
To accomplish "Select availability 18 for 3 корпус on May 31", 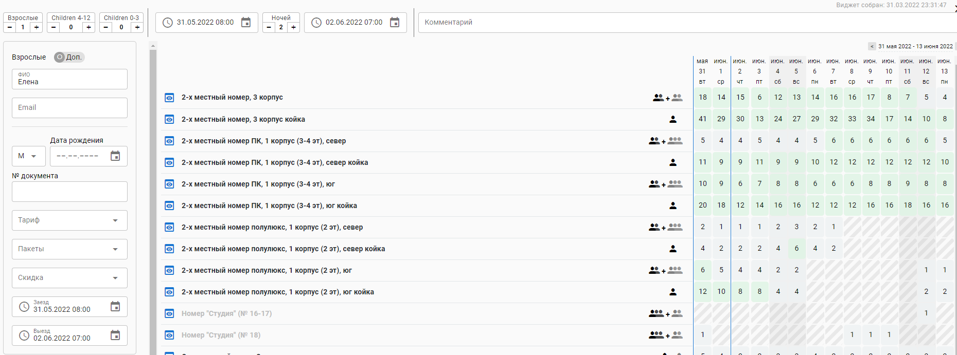I will [702, 97].
